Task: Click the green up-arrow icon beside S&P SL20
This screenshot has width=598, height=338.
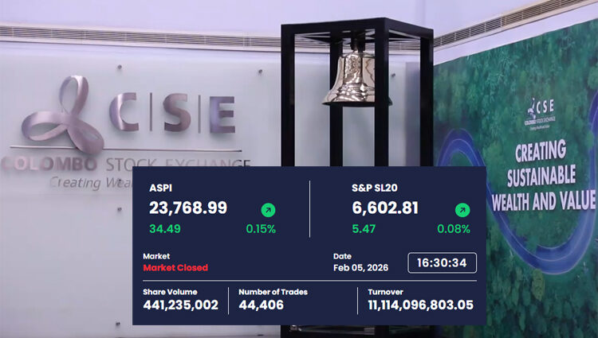Action: 462,210
